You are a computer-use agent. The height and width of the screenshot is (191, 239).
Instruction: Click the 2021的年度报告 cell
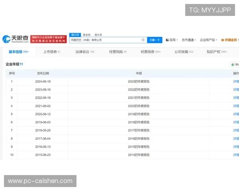point(139,97)
